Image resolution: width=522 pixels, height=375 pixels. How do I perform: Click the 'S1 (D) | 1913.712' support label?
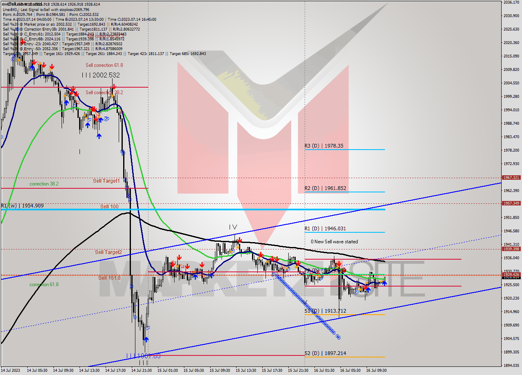[325, 311]
